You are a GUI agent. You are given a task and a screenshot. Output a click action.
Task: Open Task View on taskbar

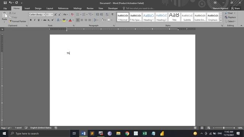point(74,134)
